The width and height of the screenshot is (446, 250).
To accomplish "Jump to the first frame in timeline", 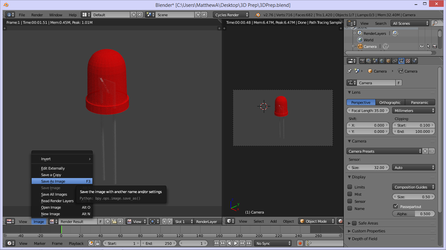I will click(216, 243).
